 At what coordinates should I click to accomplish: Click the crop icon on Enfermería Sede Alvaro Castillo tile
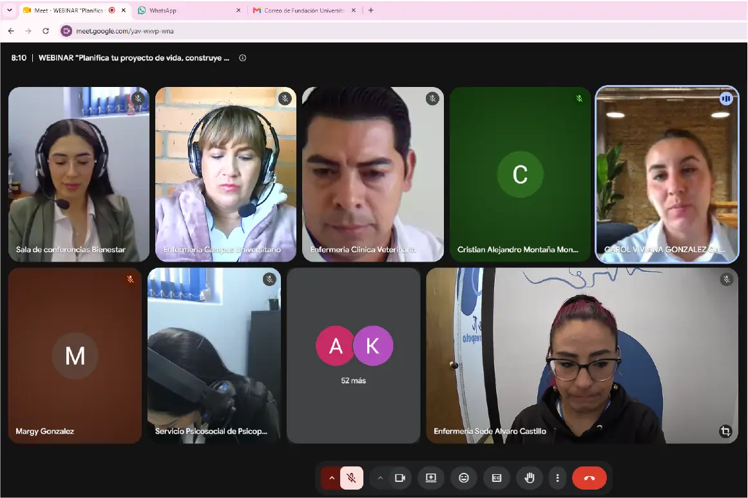click(x=725, y=432)
